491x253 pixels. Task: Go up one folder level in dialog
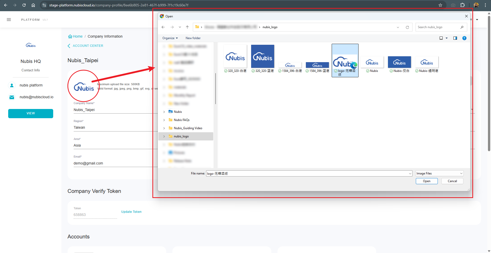tap(187, 27)
